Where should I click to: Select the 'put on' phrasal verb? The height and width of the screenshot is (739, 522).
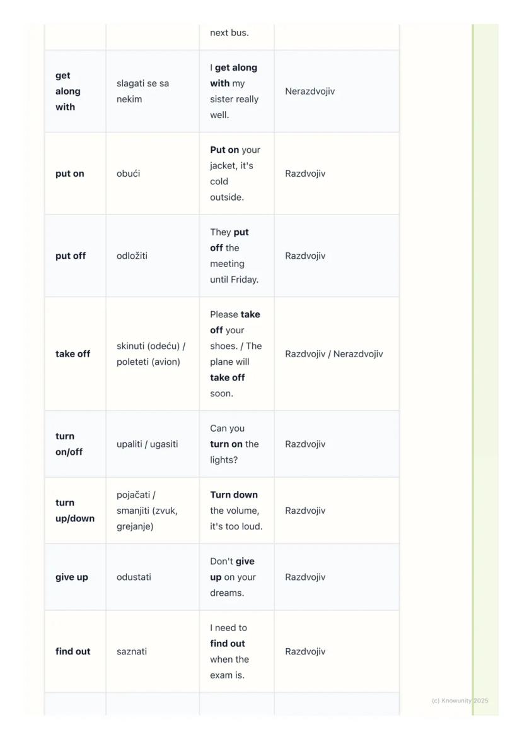[x=69, y=174]
